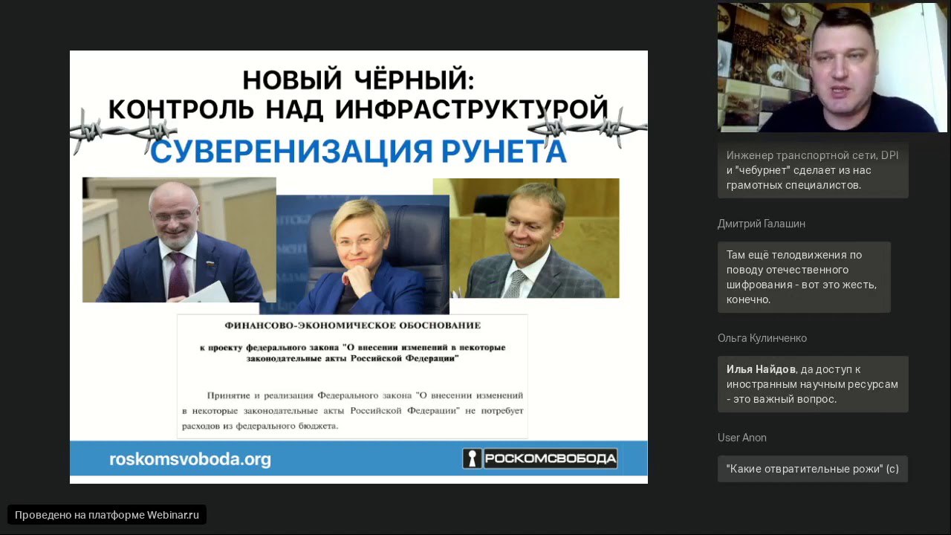Click 'ФИНАНСОВО-ЭКОНОМИЧЕСКОЕ ОБОСНОВАНИЕ' document heading

[352, 325]
